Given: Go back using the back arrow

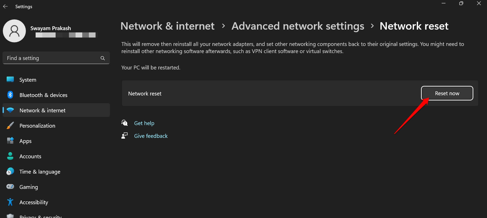Looking at the screenshot, I should click(5, 7).
